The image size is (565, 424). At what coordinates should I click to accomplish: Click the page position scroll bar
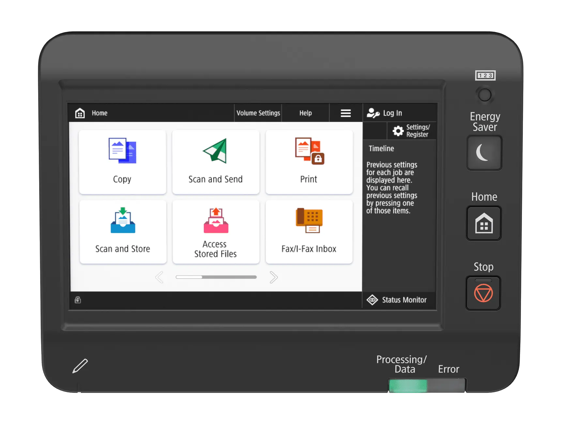pyautogui.click(x=216, y=277)
